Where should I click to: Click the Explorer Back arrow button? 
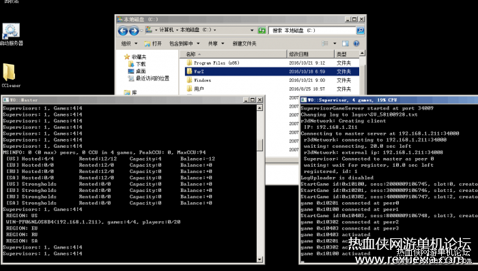123,31
